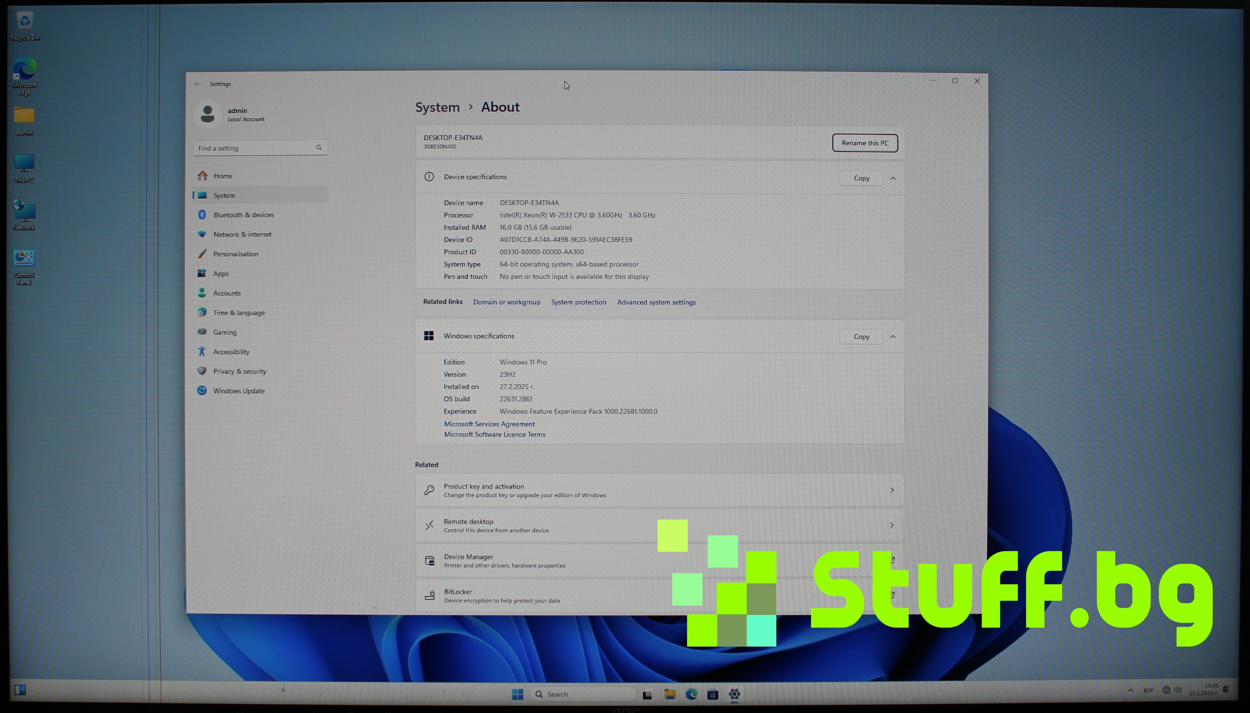Click the BitLocker lock icon
This screenshot has height=713, width=1250.
coord(429,596)
